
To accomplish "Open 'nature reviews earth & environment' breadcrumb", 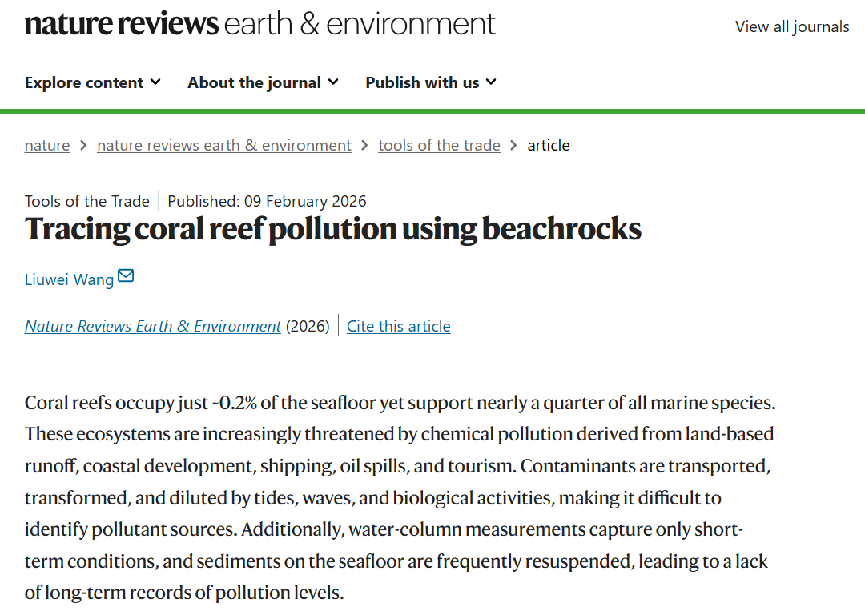I will click(224, 145).
